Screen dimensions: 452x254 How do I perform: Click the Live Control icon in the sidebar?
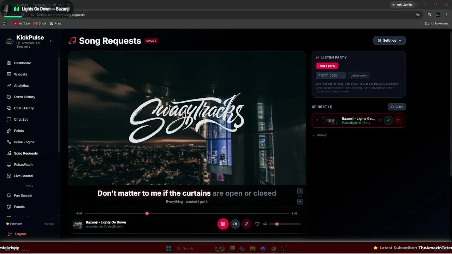tap(9, 176)
